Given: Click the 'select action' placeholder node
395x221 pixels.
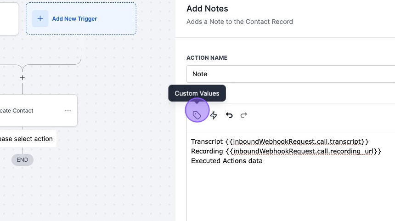Looking at the screenshot, I should tap(26, 139).
